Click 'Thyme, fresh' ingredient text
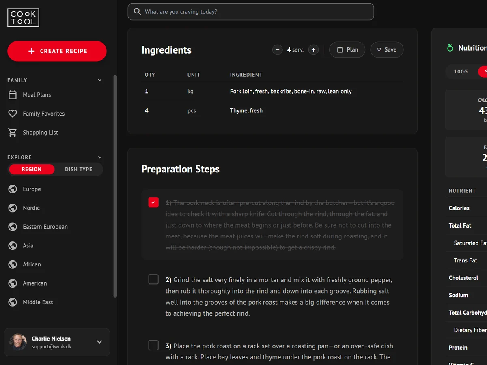Screen dimensions: 487x365 (x=246, y=111)
